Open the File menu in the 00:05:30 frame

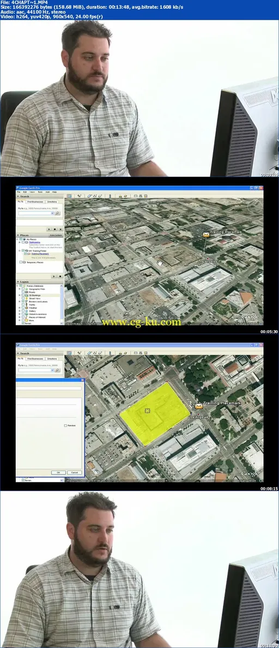(x=19, y=192)
